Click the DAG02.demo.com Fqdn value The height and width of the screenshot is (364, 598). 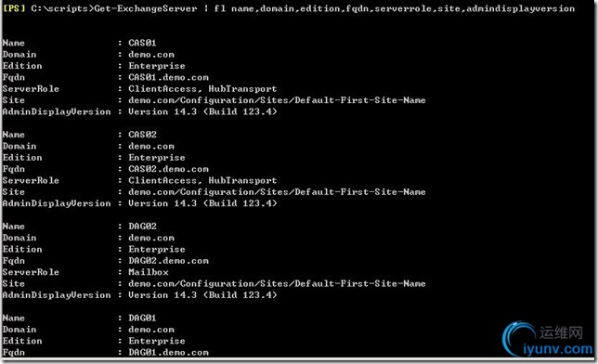(x=168, y=260)
